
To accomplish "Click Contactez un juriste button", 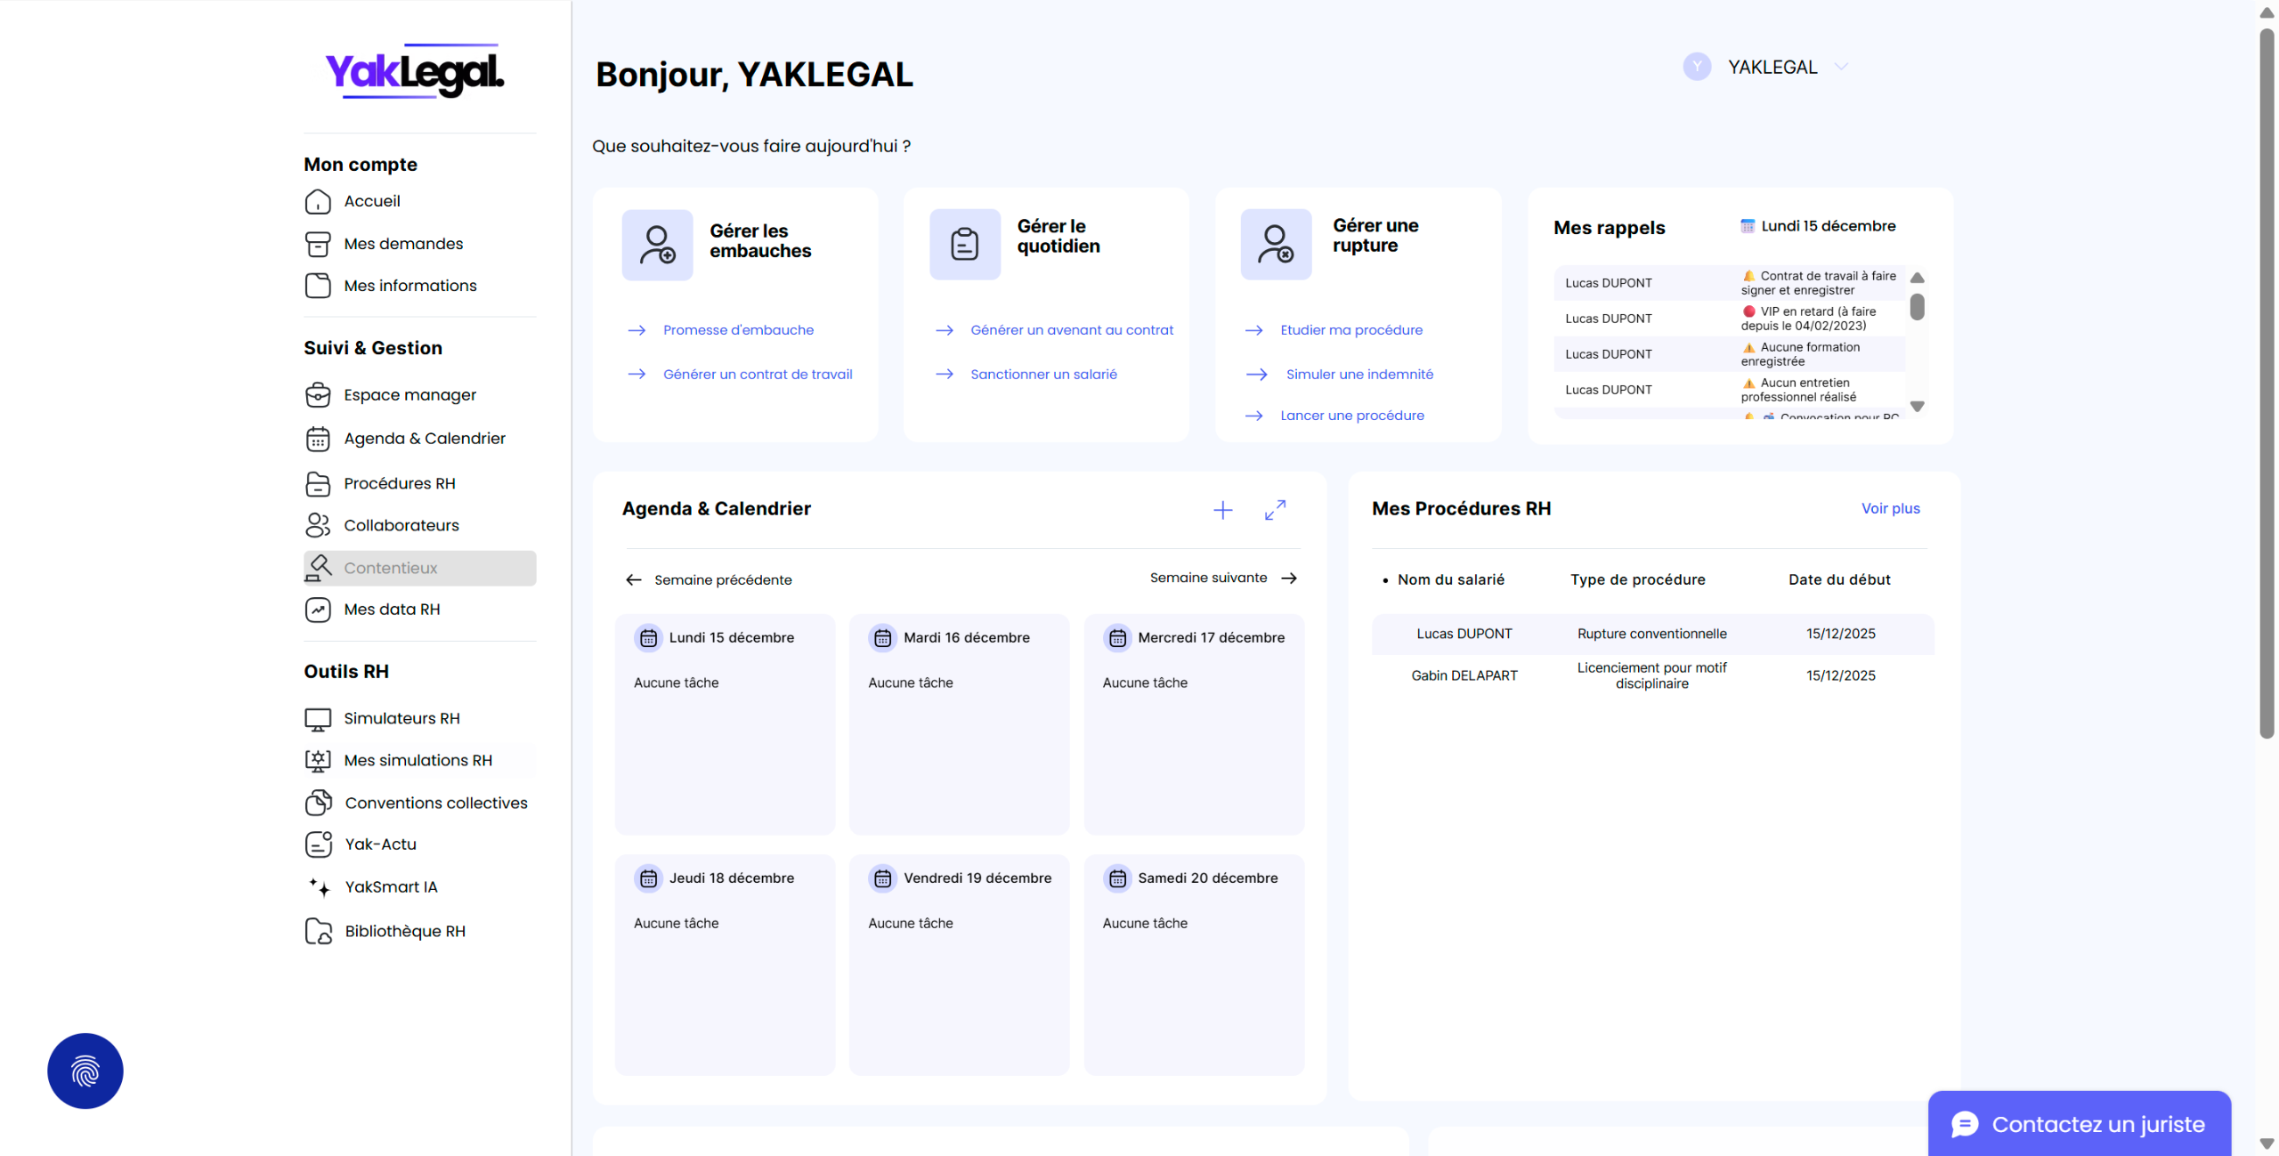I will click(x=2079, y=1124).
